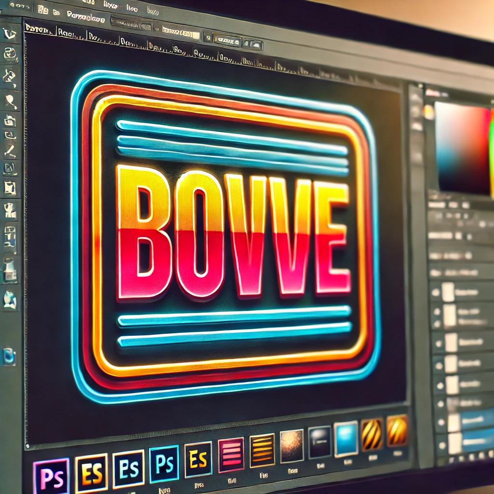
Task: Toggle eye of the gray-thumbnail layer
Action: 440,404
